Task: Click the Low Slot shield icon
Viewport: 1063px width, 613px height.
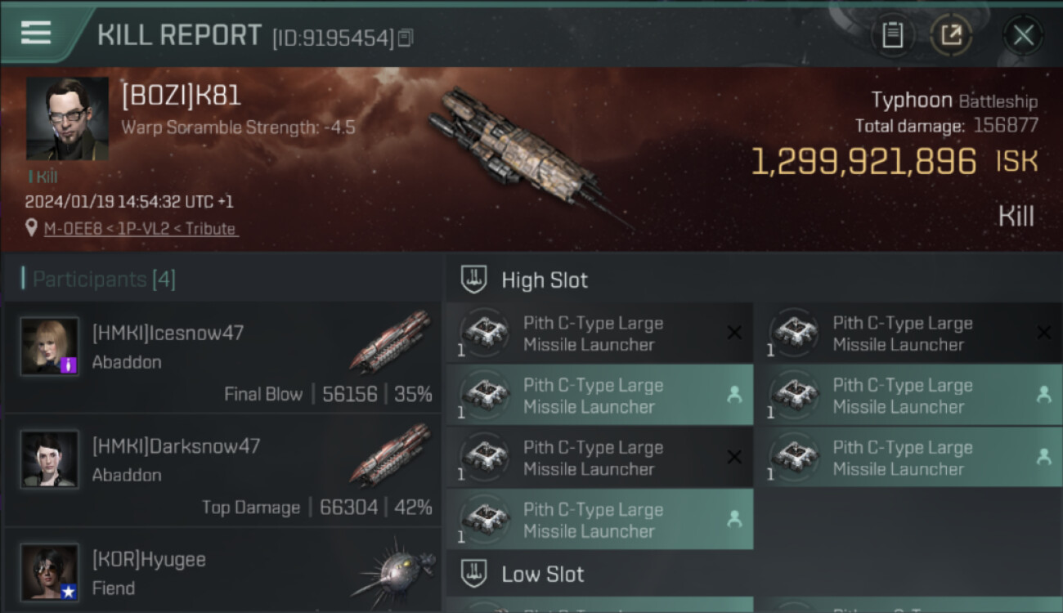Action: pyautogui.click(x=474, y=574)
